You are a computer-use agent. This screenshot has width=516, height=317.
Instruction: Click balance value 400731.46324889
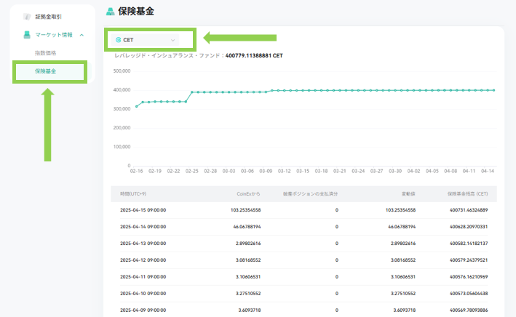[x=469, y=210]
